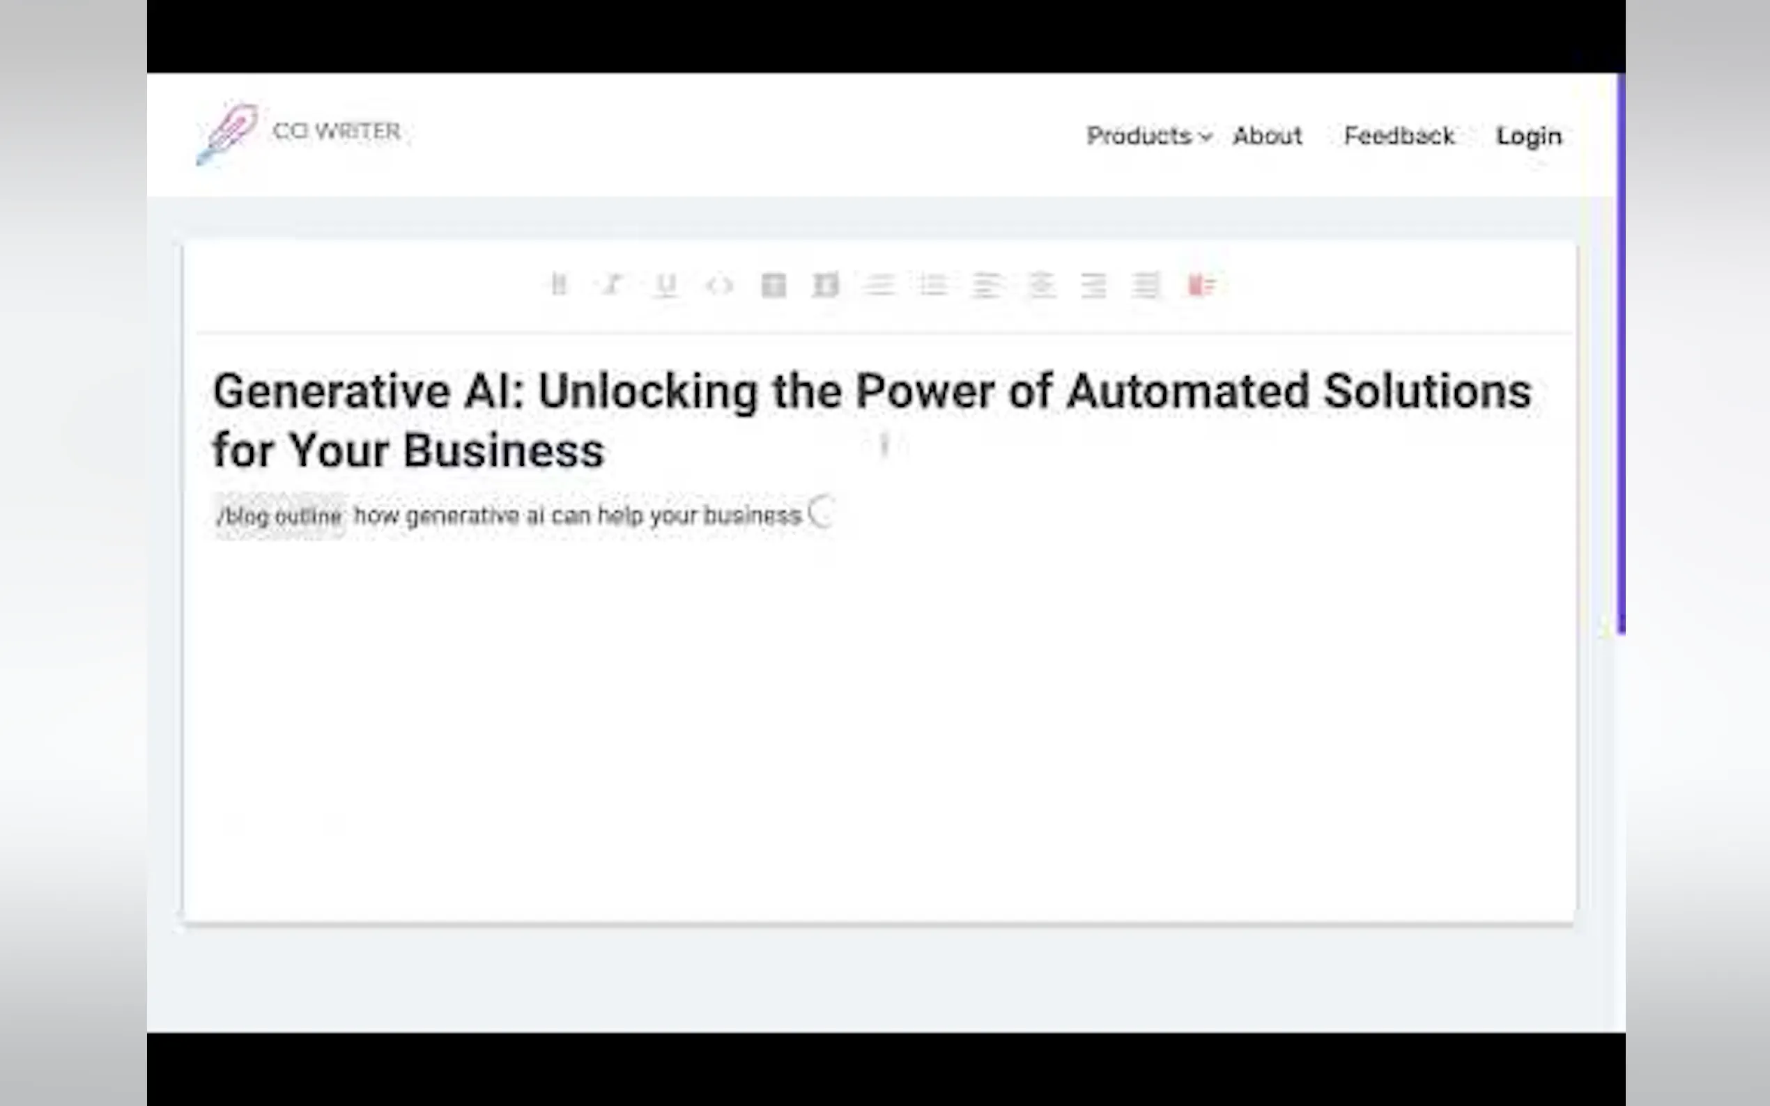Open the About page
Screen dimensions: 1770x1106
(x=1268, y=136)
